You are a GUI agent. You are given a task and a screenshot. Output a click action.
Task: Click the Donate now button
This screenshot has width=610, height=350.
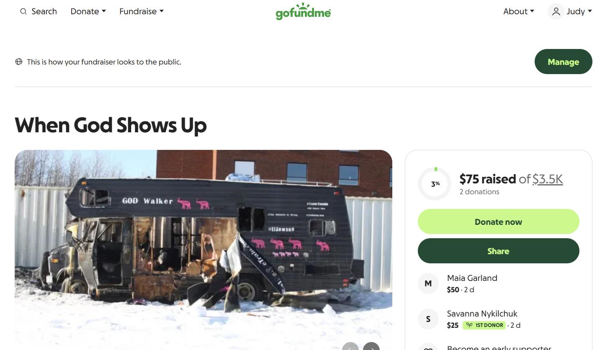(498, 221)
